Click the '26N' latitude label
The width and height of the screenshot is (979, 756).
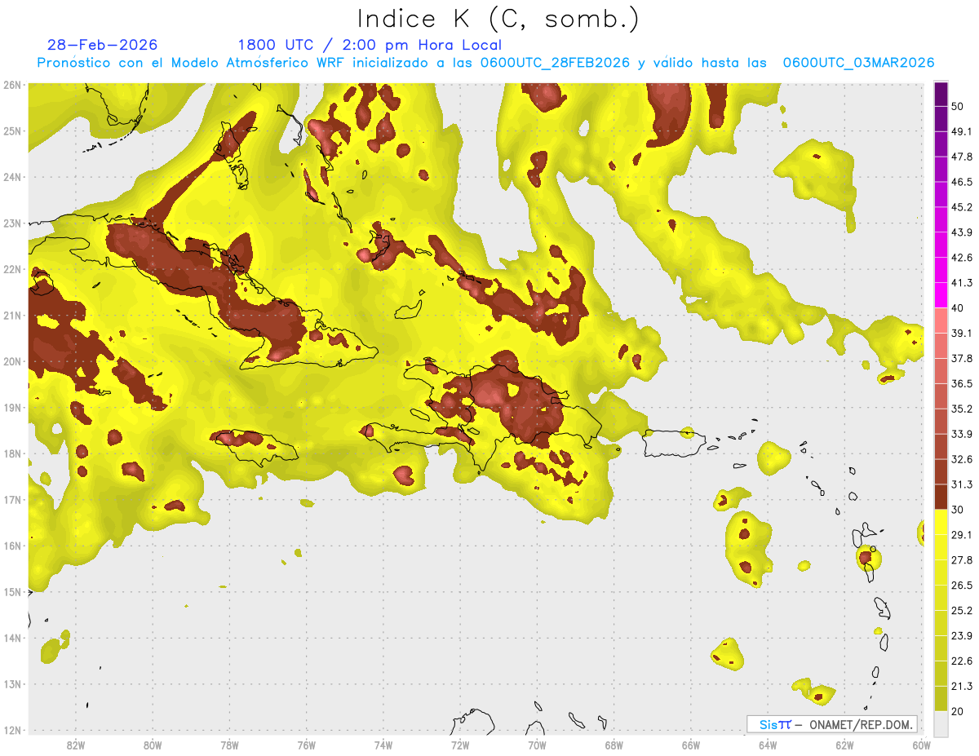(x=12, y=85)
